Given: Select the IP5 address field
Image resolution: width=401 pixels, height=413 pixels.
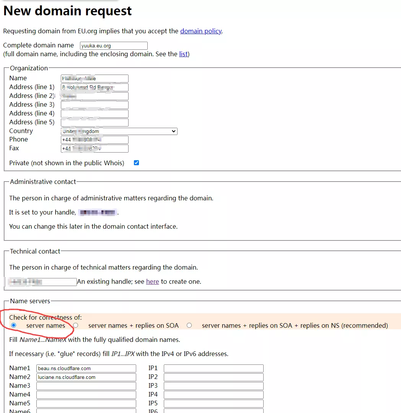Looking at the screenshot, I should click(x=214, y=403).
